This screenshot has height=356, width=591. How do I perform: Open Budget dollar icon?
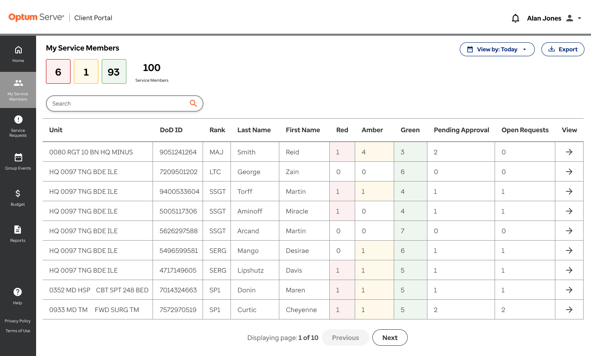(18, 193)
